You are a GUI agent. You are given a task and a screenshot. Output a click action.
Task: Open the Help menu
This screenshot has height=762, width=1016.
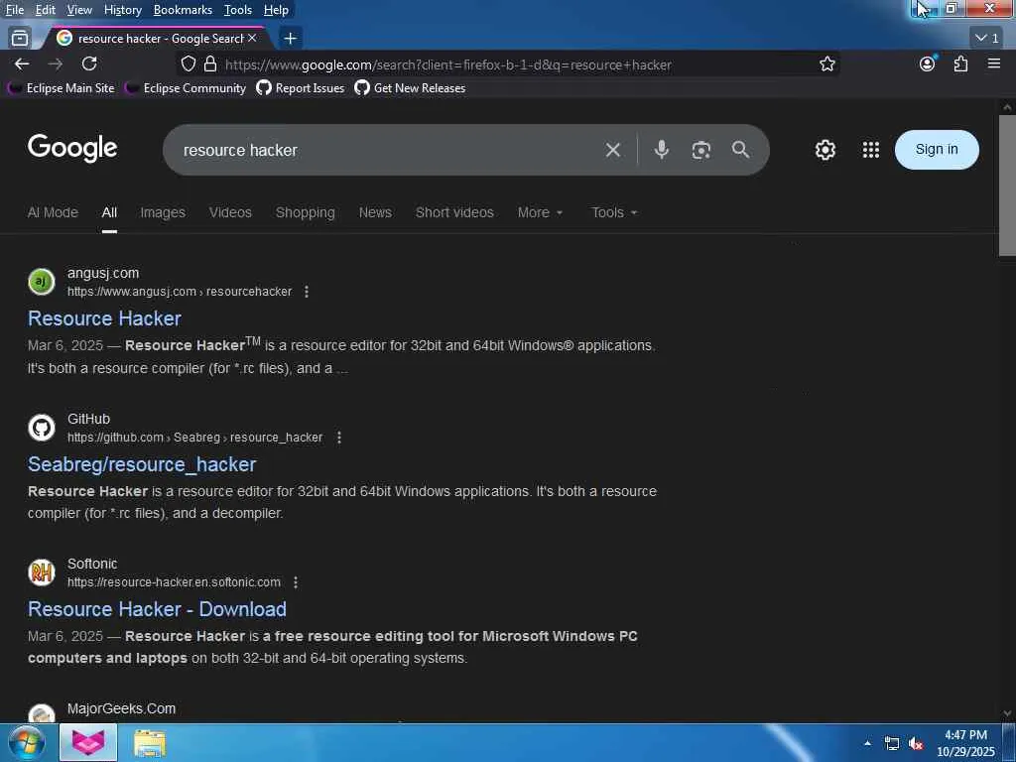click(x=276, y=10)
